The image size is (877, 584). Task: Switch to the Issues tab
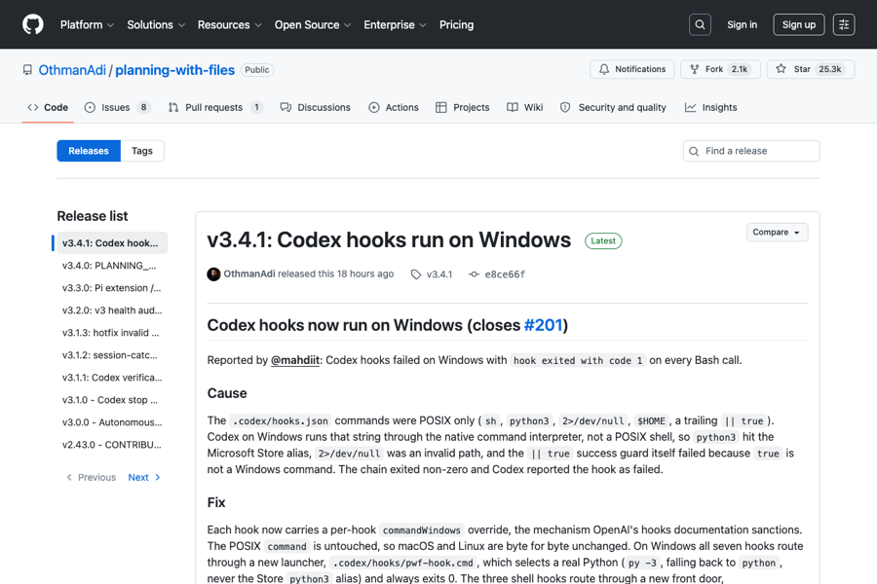coord(118,107)
